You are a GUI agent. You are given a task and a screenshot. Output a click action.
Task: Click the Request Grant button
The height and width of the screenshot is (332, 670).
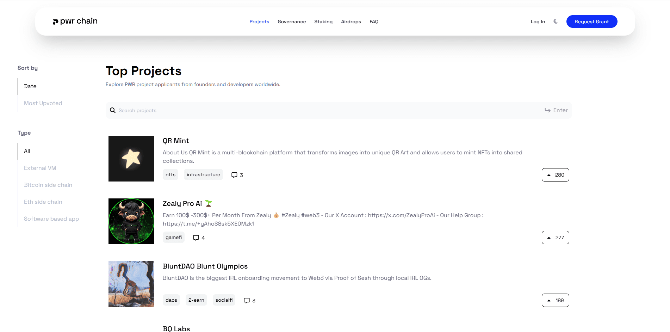point(591,21)
